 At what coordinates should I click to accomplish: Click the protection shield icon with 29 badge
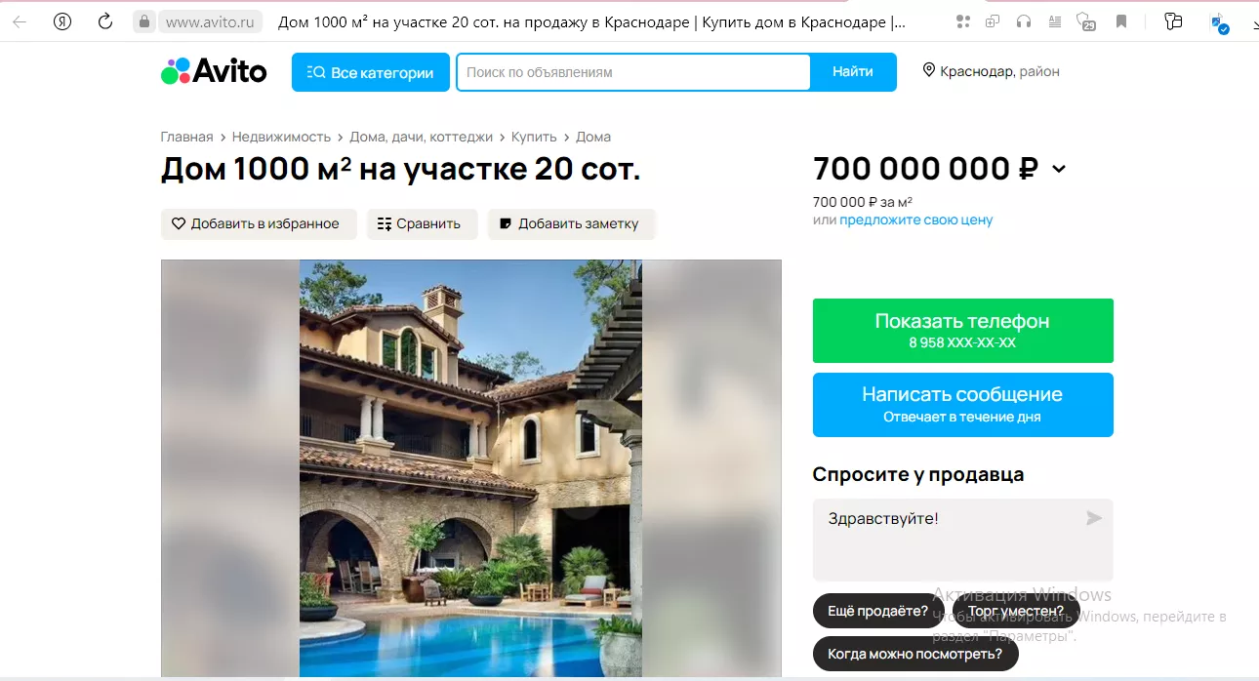[x=1086, y=21]
